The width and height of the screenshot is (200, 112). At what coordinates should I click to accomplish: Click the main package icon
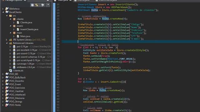coord(14,33)
